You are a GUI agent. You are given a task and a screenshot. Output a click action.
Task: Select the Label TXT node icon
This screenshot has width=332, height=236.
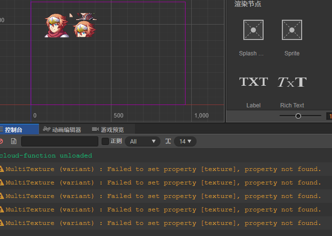(x=253, y=82)
